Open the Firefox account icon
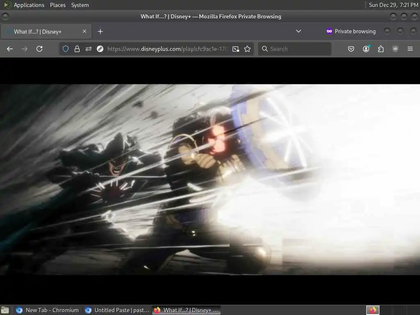The image size is (420, 315). tap(366, 49)
